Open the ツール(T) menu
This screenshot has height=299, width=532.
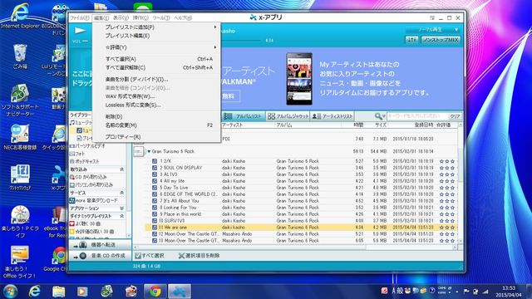(161, 18)
